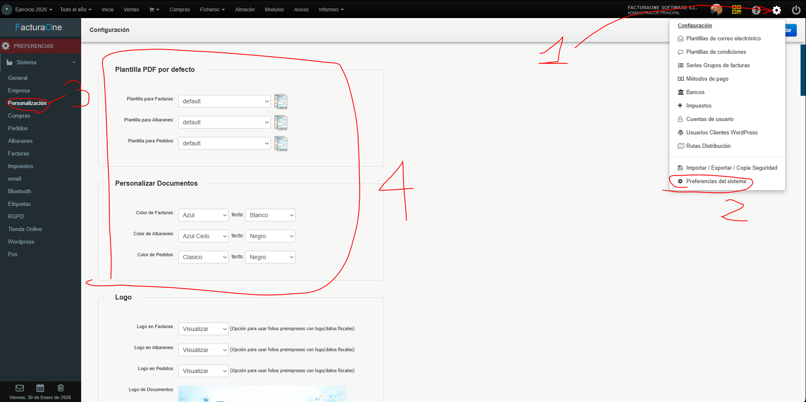Select Preferencias del sistema menu entry
The height and width of the screenshot is (402, 806).
coord(716,181)
